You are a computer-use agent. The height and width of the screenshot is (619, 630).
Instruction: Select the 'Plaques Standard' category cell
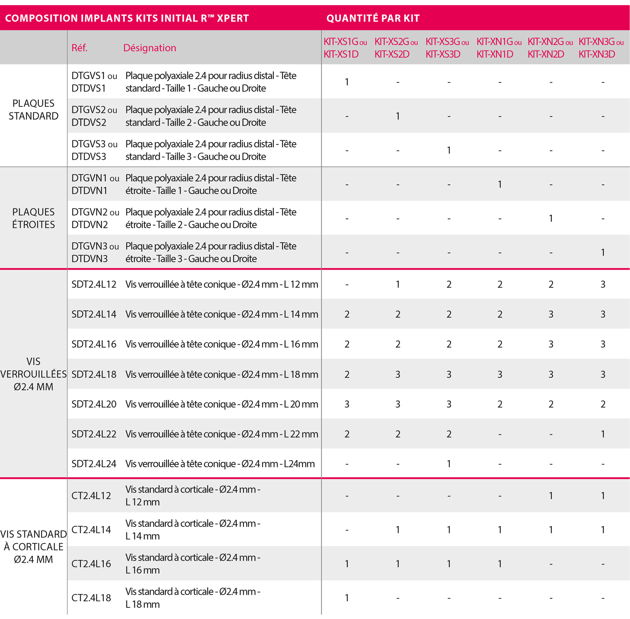(34, 110)
